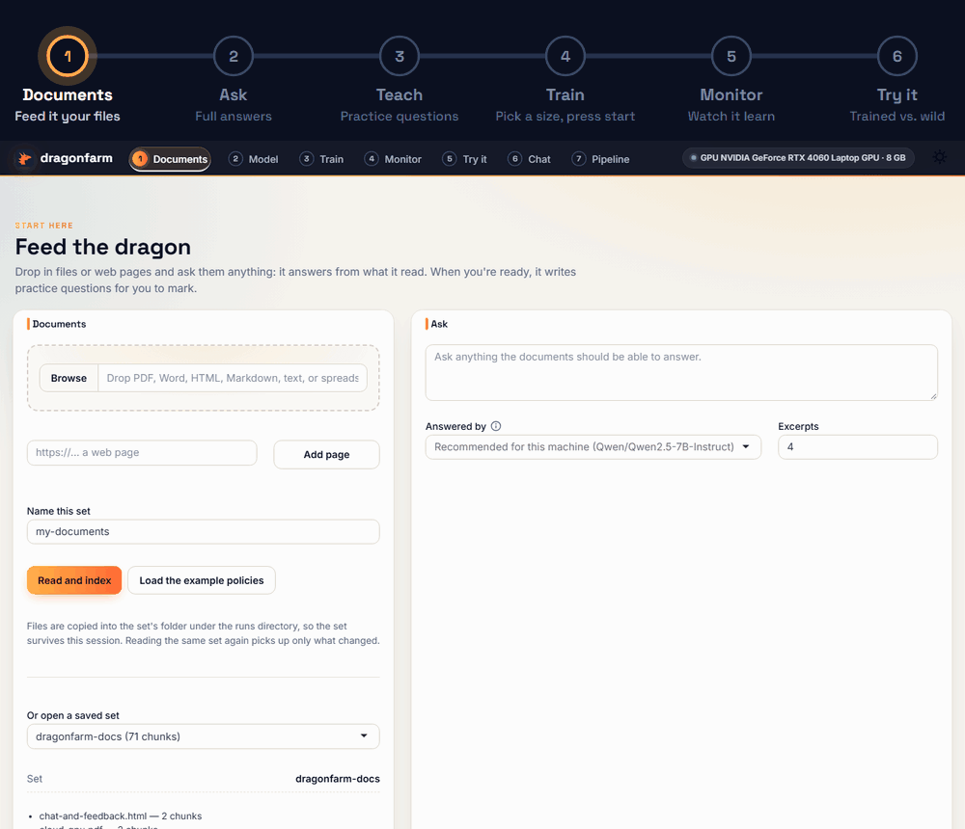Open the saved set dropdown dragonfarm-docs
The height and width of the screenshot is (829, 965).
203,736
